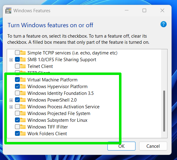Select the 'Windows Projected File System' label
Image resolution: width=177 pixels, height=160 pixels.
59,113
